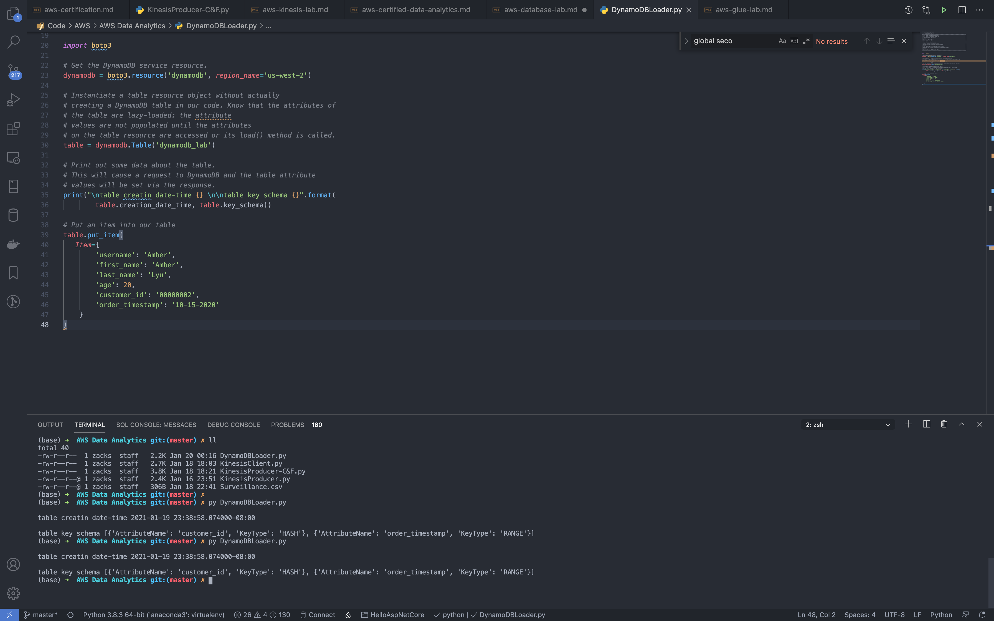Switch to aws-kinesis-lab.md tab
The width and height of the screenshot is (994, 621).
point(295,10)
